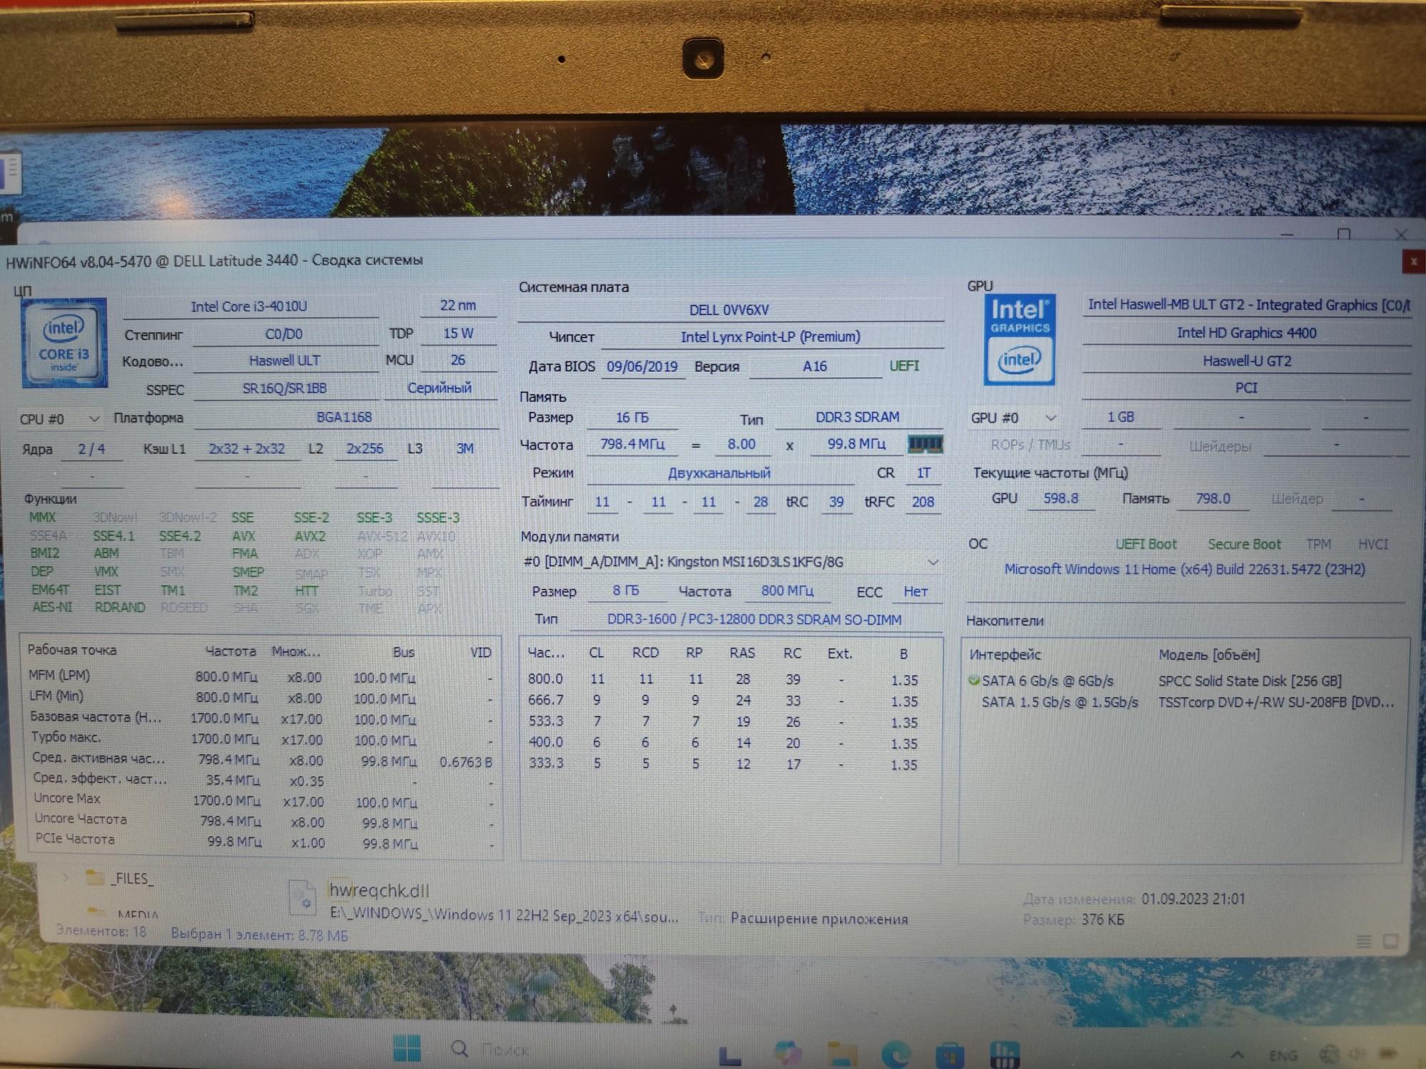The height and width of the screenshot is (1069, 1426).
Task: Switch Explorer to details view icon
Action: coord(1363,941)
